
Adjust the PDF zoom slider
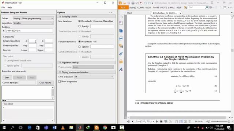(218, 121)
